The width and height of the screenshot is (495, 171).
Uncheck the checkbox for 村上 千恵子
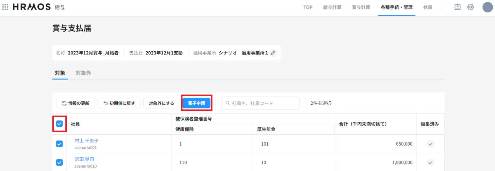coord(59,144)
